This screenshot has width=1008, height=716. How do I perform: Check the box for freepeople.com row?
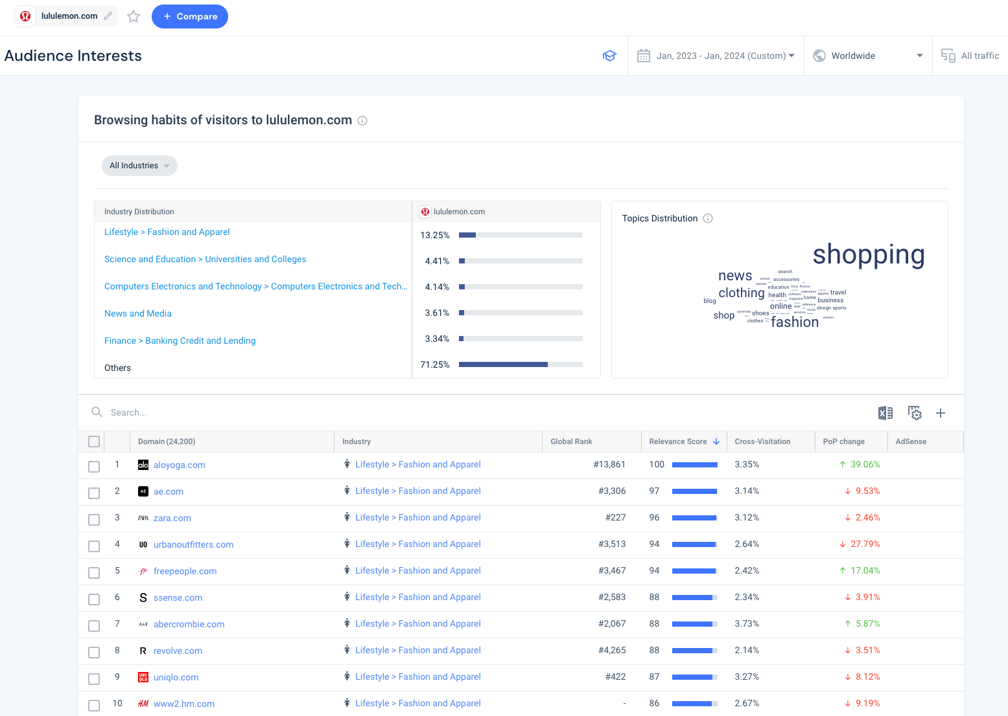(x=94, y=573)
